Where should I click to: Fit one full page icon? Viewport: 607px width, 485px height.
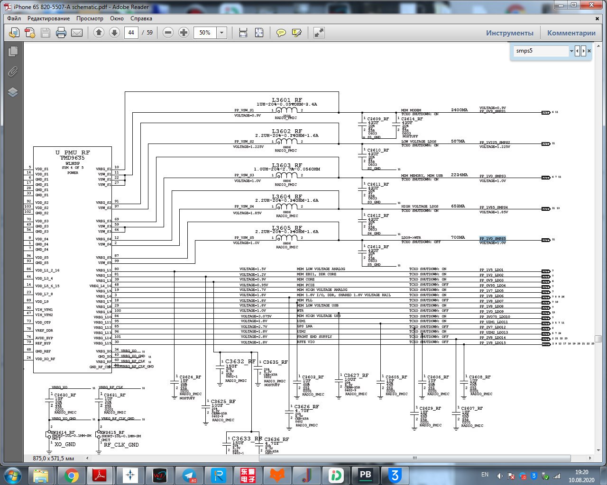point(259,33)
